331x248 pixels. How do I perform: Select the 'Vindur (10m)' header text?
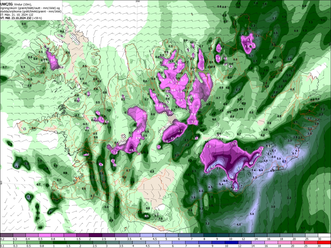[22, 4]
